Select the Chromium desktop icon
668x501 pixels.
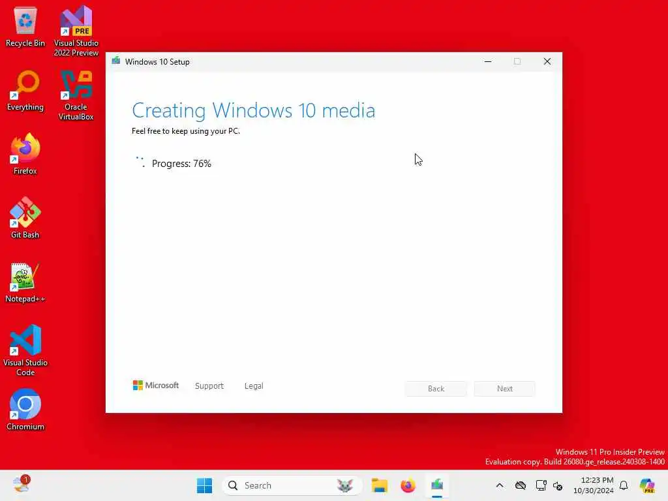pyautogui.click(x=25, y=410)
